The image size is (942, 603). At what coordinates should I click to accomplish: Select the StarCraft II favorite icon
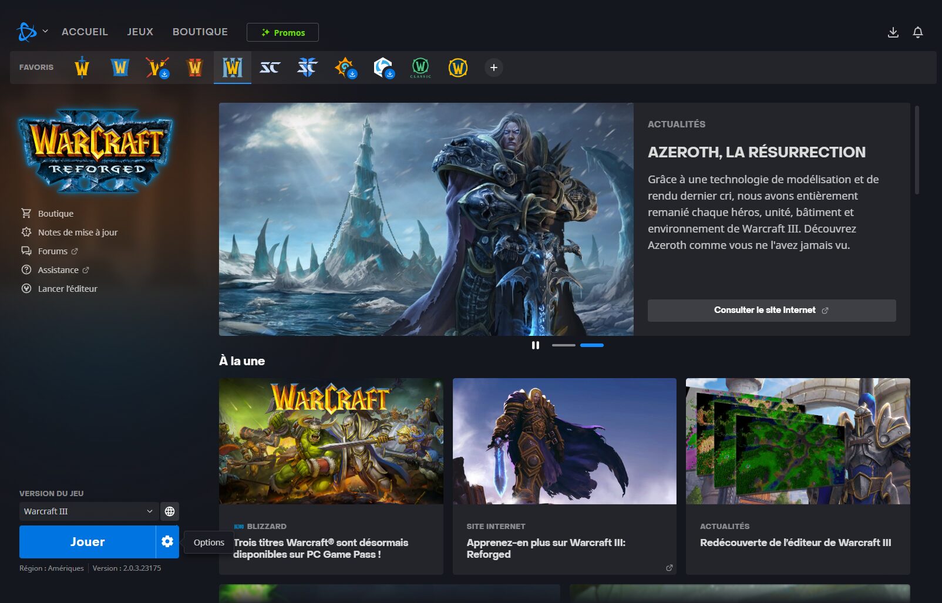click(x=307, y=68)
